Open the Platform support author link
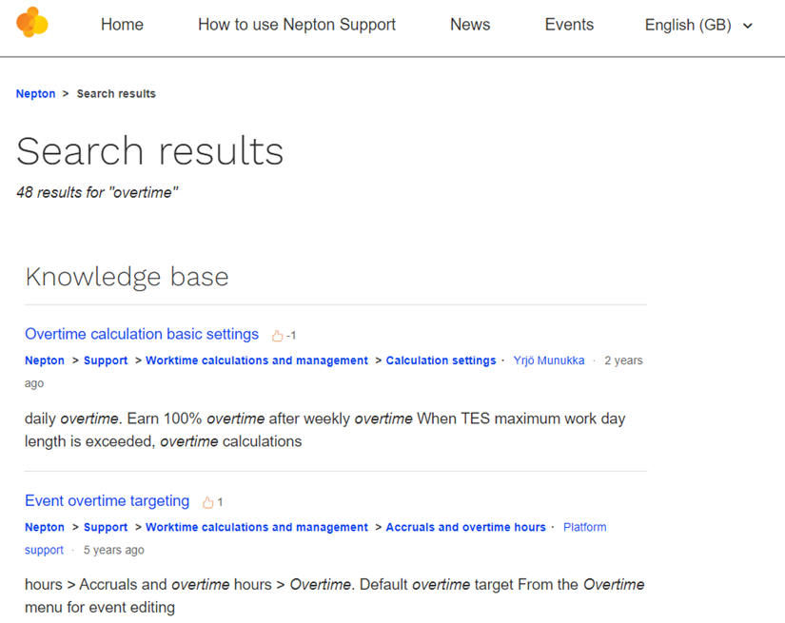Screen dimensions: 785x623 tap(585, 527)
